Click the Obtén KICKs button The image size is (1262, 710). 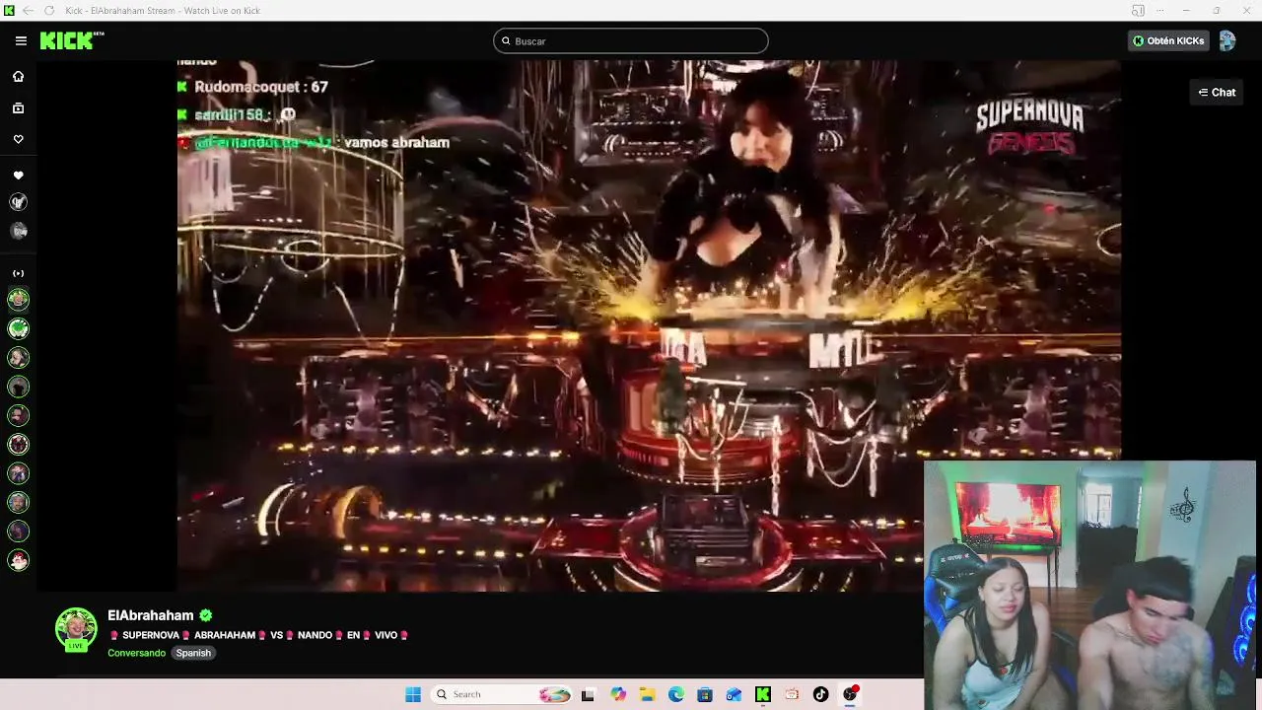1168,40
